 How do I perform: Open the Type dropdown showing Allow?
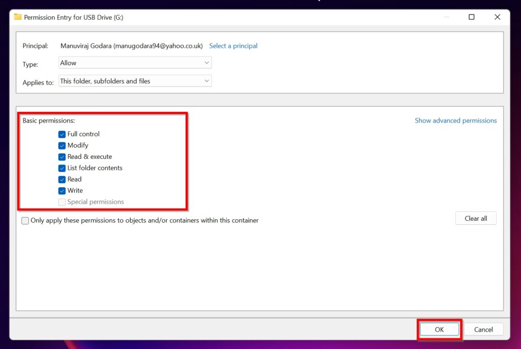click(x=135, y=63)
